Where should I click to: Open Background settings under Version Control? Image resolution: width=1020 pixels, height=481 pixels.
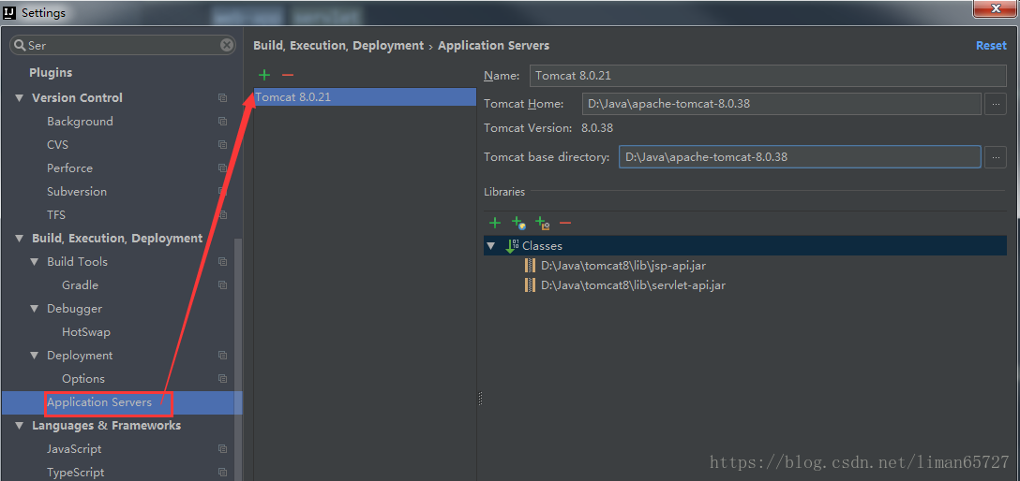[x=80, y=122]
